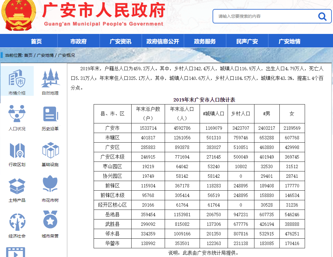333x257 pixels.
Task: Focus the search input field
Action: coord(265,16)
